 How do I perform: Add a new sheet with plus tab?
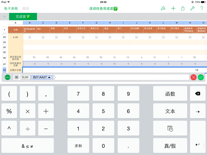(4, 17)
